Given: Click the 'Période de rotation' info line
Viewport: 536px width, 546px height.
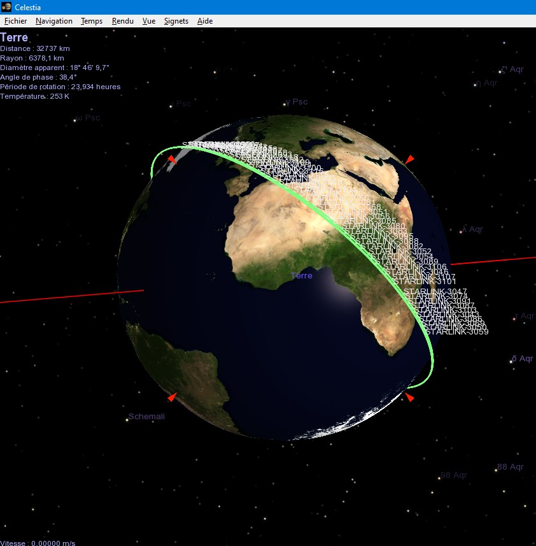Looking at the screenshot, I should click(60, 87).
